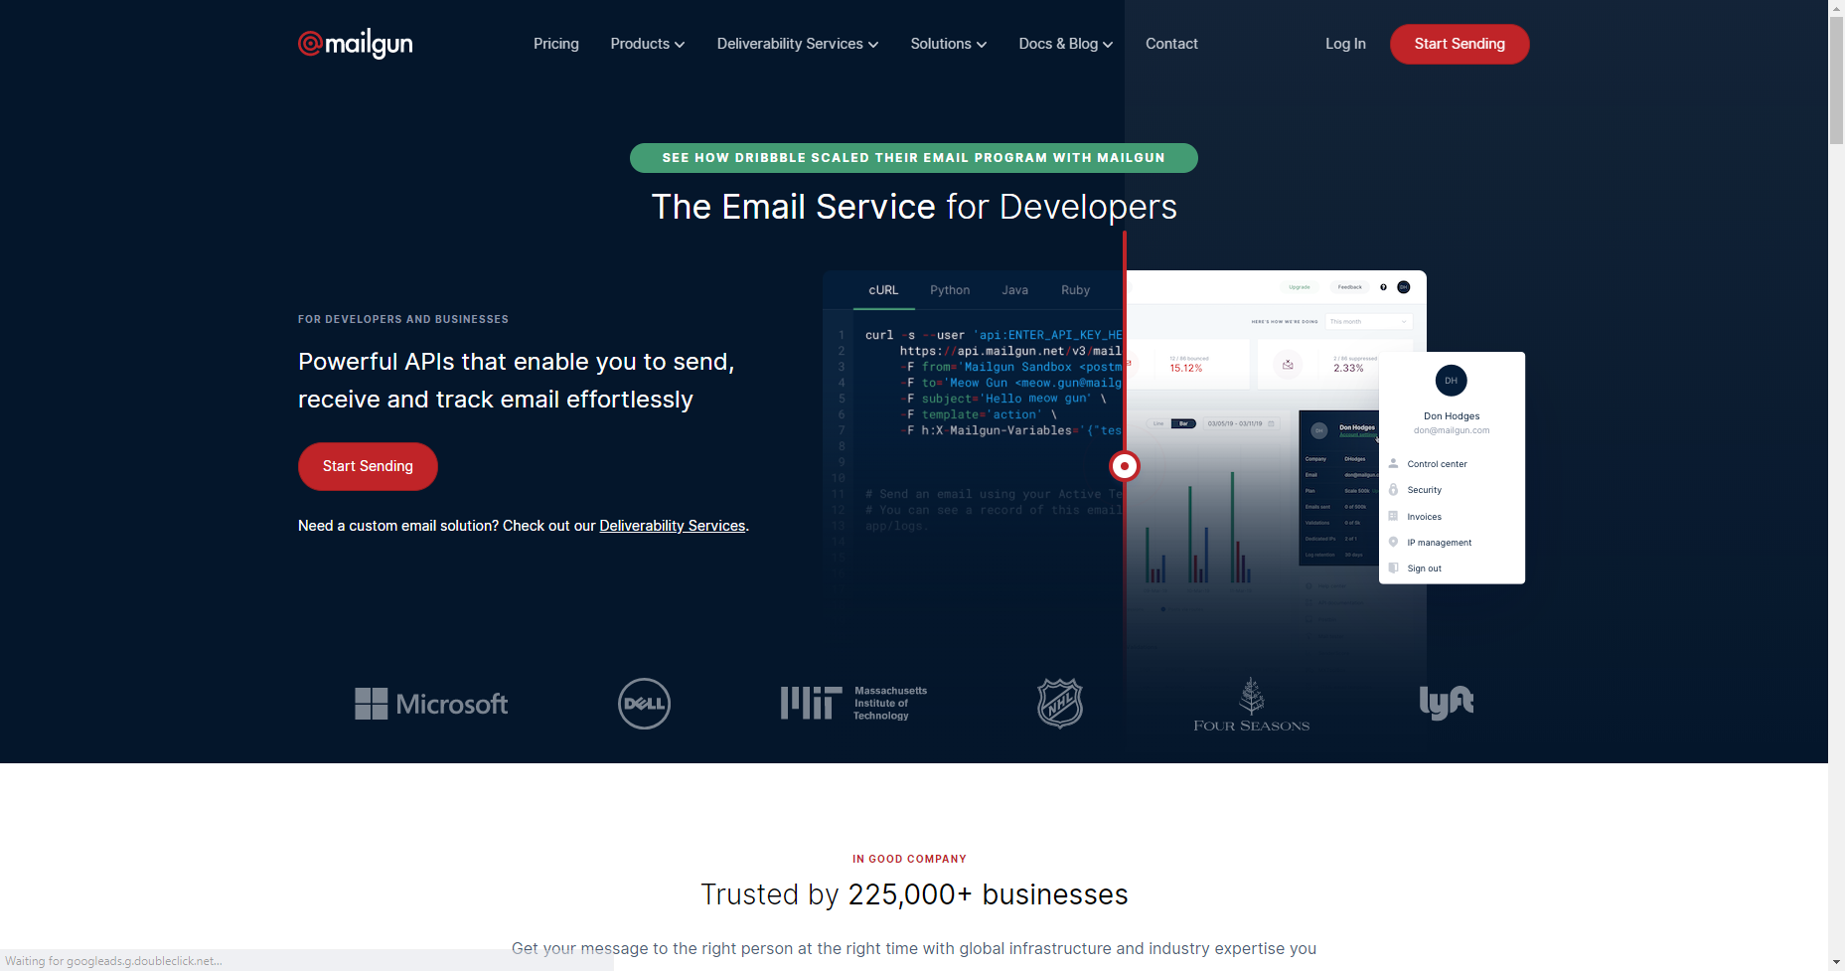Screen dimensions: 1845x971
Task: Follow the Deliverability Services text link
Action: coord(673,526)
